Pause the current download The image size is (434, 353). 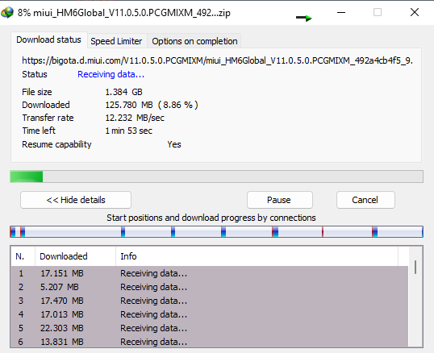pos(280,200)
